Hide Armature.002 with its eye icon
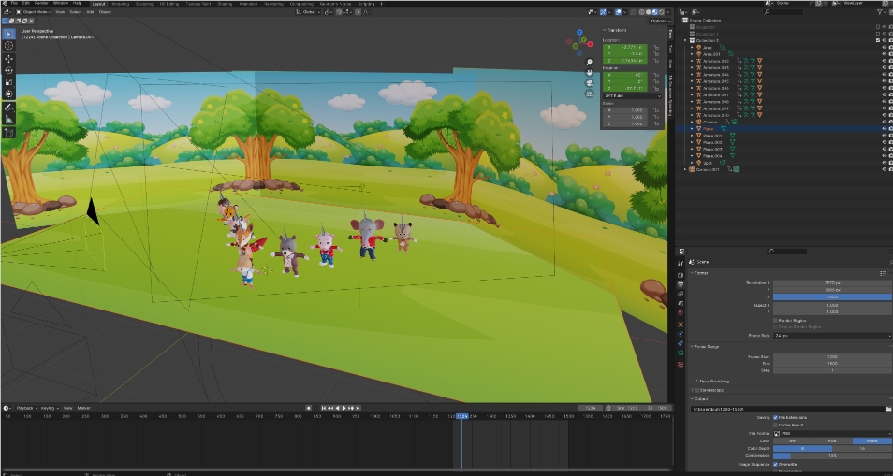Screen dimensions: 893x476 point(885,61)
